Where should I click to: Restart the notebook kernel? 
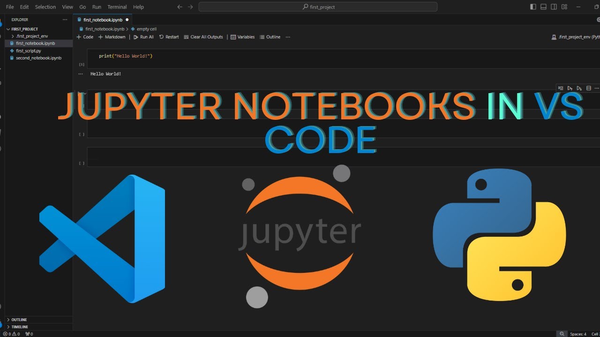point(169,37)
